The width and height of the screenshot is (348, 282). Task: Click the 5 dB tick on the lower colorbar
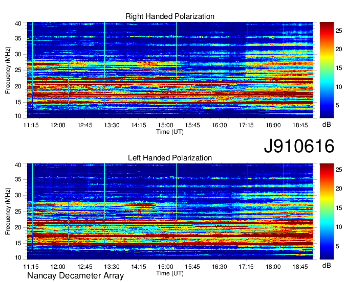[337, 246]
